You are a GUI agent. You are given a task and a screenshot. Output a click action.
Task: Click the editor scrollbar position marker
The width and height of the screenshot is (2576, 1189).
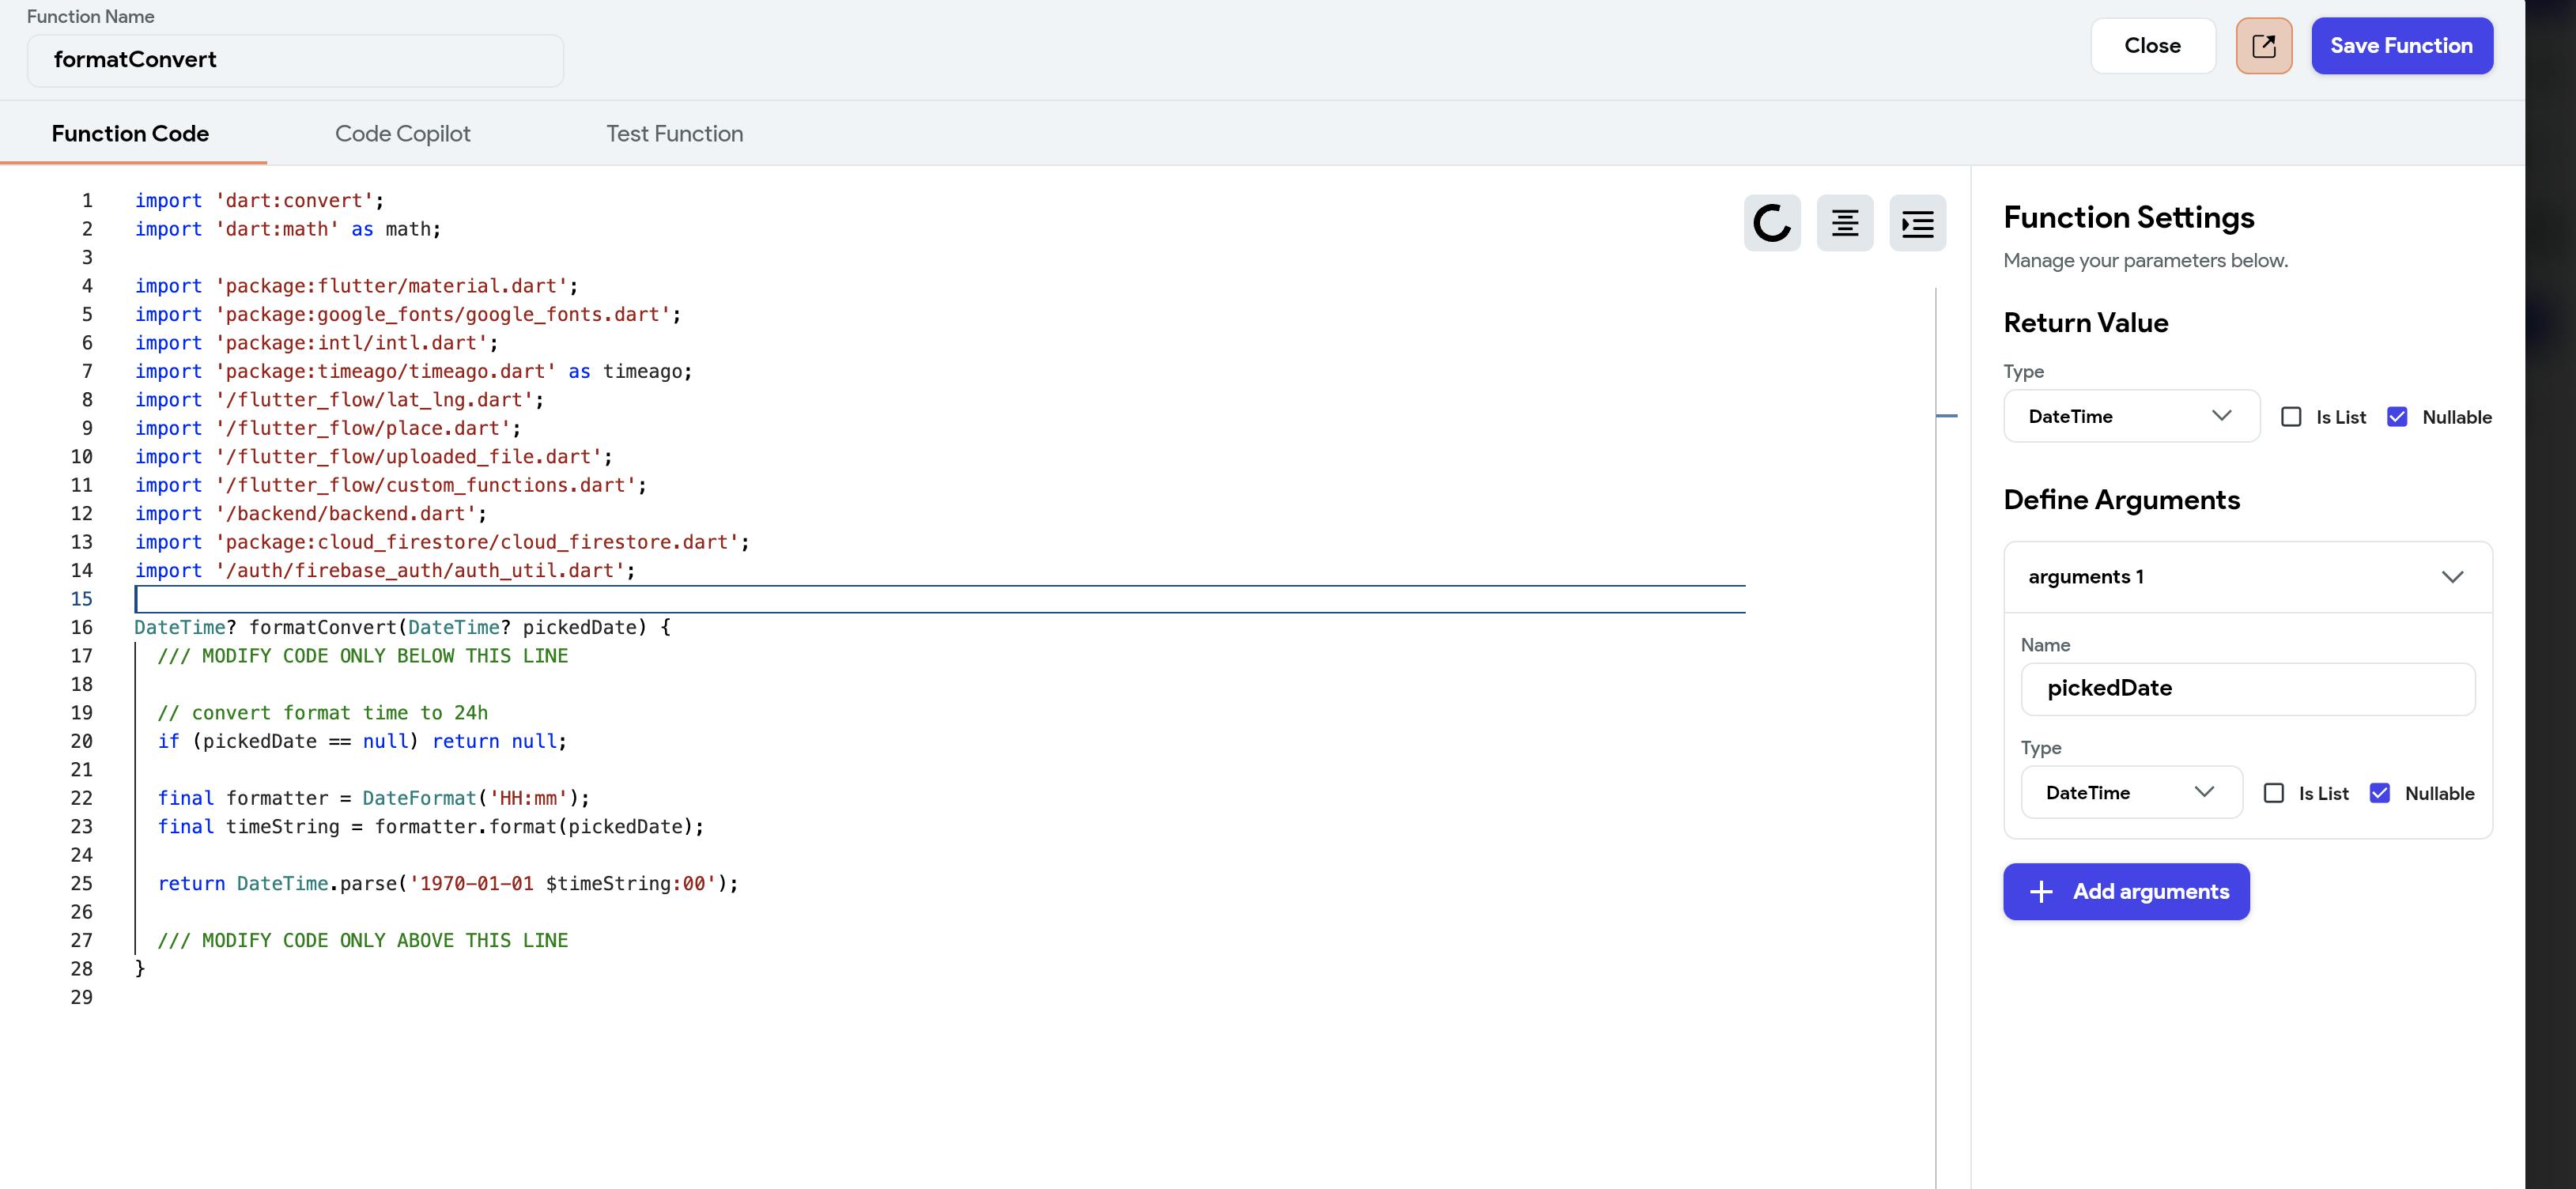[x=1946, y=415]
